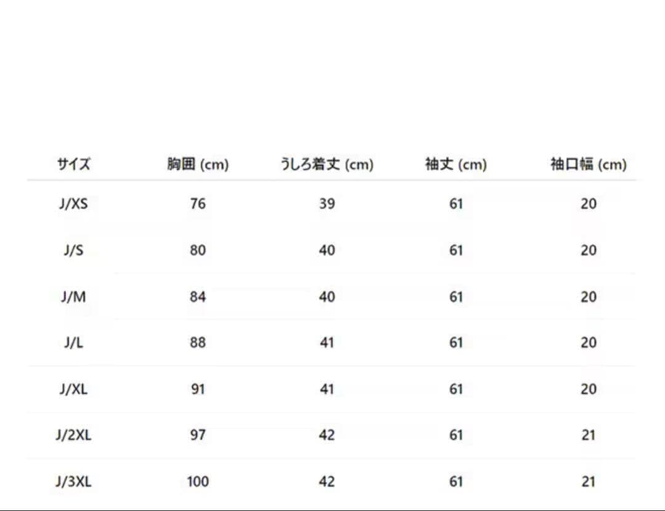Viewport: 665px width, 511px height.
Task: Click chest value 84 in J/M row
Action: 198,296
